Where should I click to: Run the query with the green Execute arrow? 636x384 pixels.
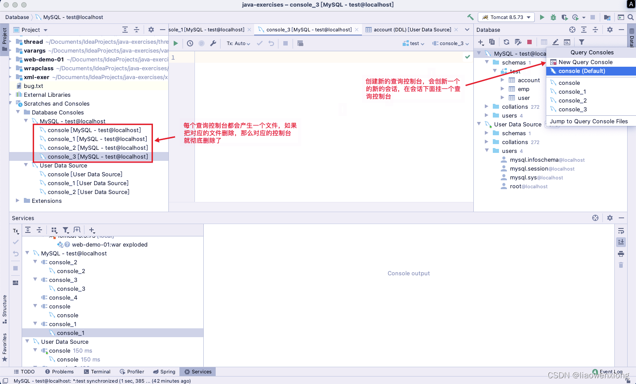point(176,43)
